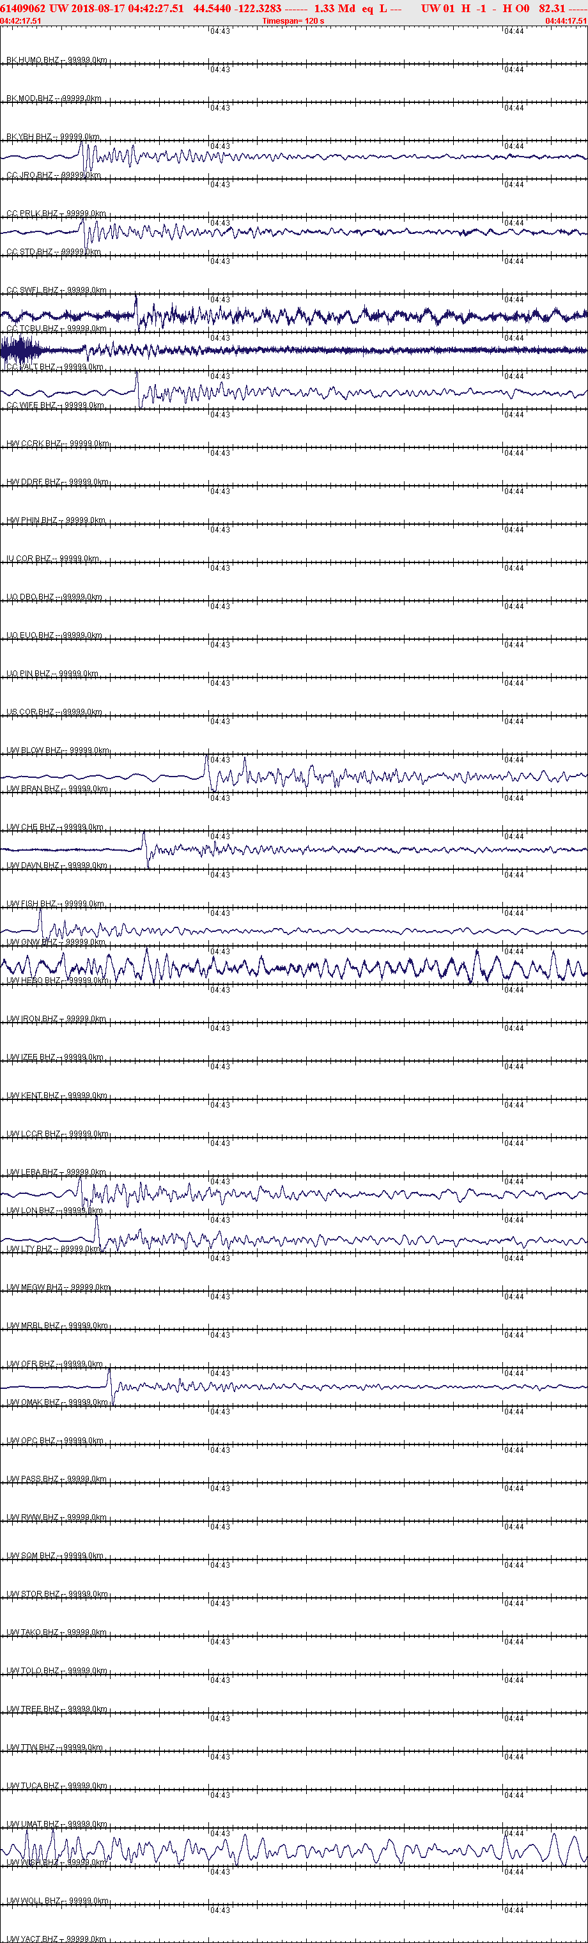The height and width of the screenshot is (1943, 588).
Task: Select the UW FISH BHZ station label
Action: (x=56, y=904)
